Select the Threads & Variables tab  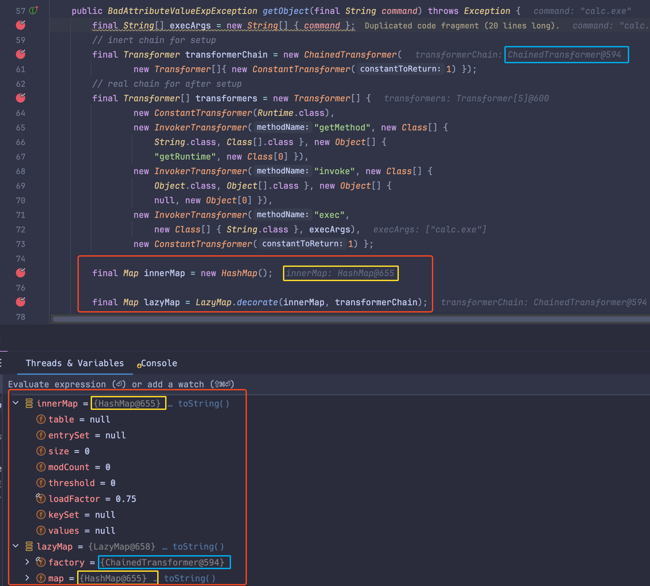pyautogui.click(x=75, y=363)
